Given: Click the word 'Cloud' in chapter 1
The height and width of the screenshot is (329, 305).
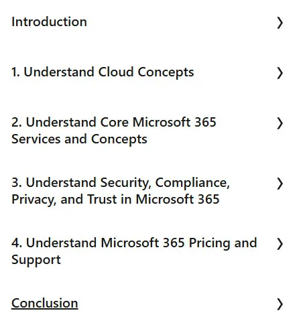Looking at the screenshot, I should pyautogui.click(x=116, y=72).
